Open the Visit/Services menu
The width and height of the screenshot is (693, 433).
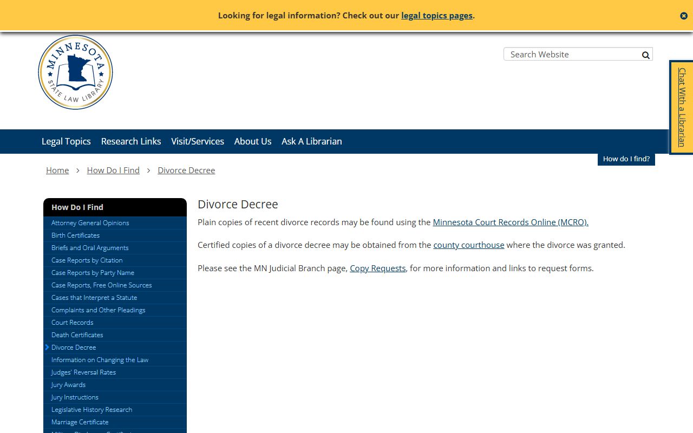198,141
